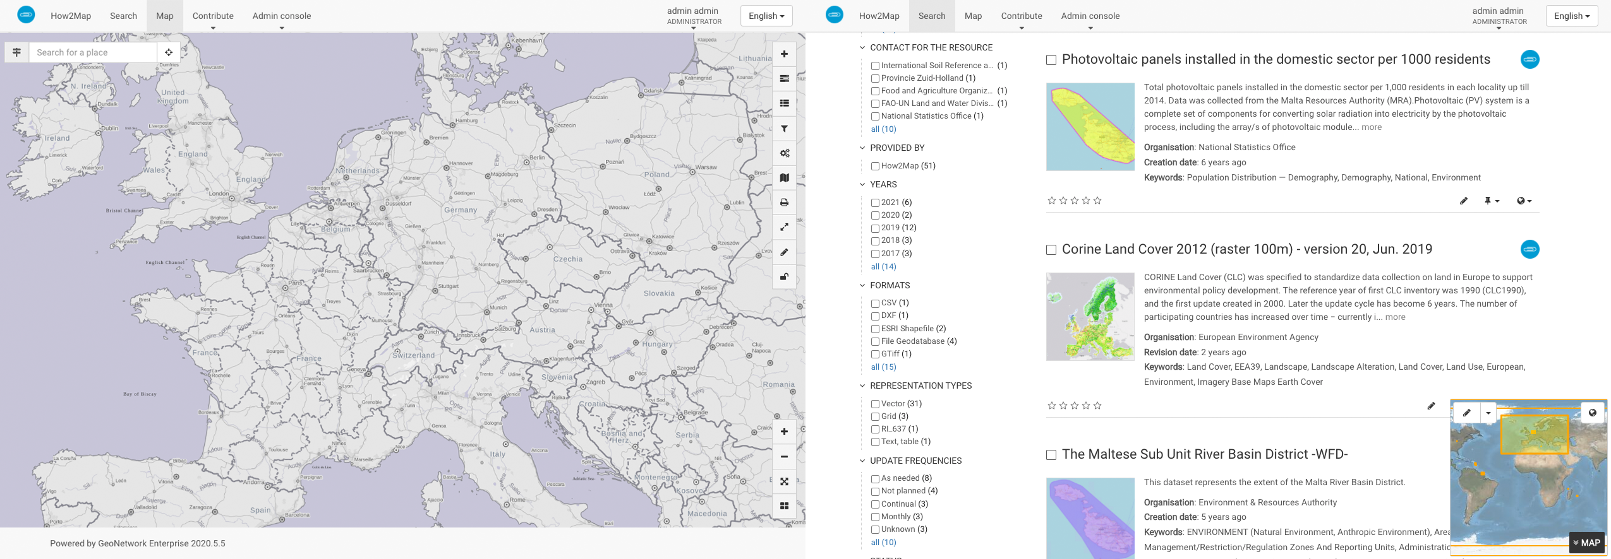Collapse the Formats facet
Screen dimensions: 1611x559
click(x=862, y=285)
